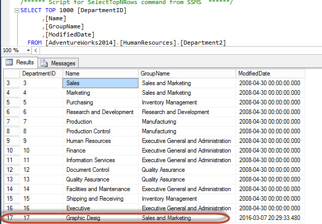Click the Sales cell in Name column
The width and height of the screenshot is (322, 224).
pos(100,83)
